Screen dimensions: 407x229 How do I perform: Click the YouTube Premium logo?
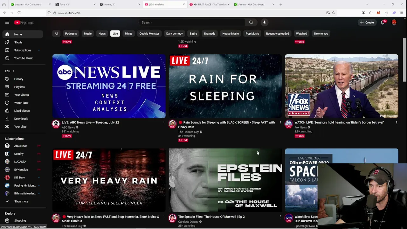pos(24,23)
